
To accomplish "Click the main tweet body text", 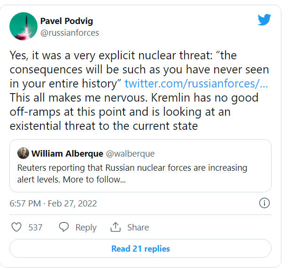I will [x=140, y=90].
